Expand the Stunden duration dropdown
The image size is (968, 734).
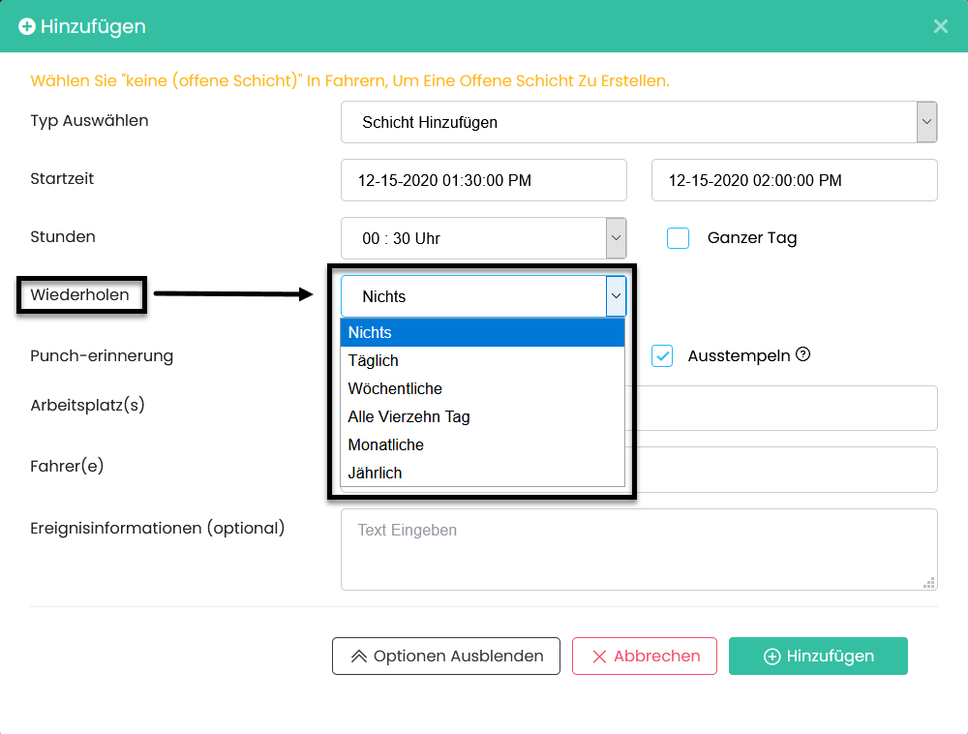pyautogui.click(x=616, y=238)
